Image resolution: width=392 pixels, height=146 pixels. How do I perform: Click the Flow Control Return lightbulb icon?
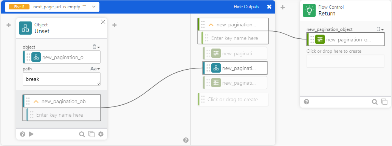click(309, 11)
